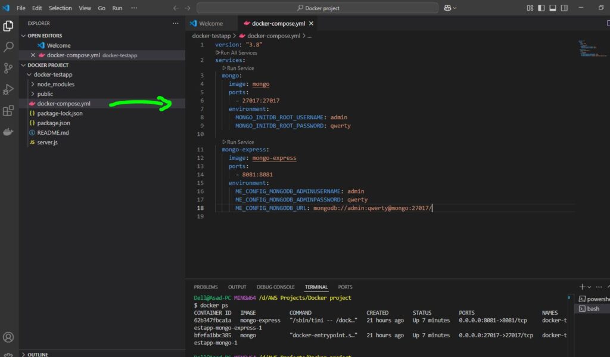Click the editor minimap preview
Image resolution: width=610 pixels, height=357 pixels.
click(x=592, y=49)
